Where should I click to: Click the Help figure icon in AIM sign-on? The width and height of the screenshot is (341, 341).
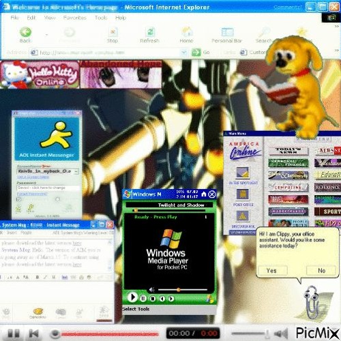coord(18,208)
